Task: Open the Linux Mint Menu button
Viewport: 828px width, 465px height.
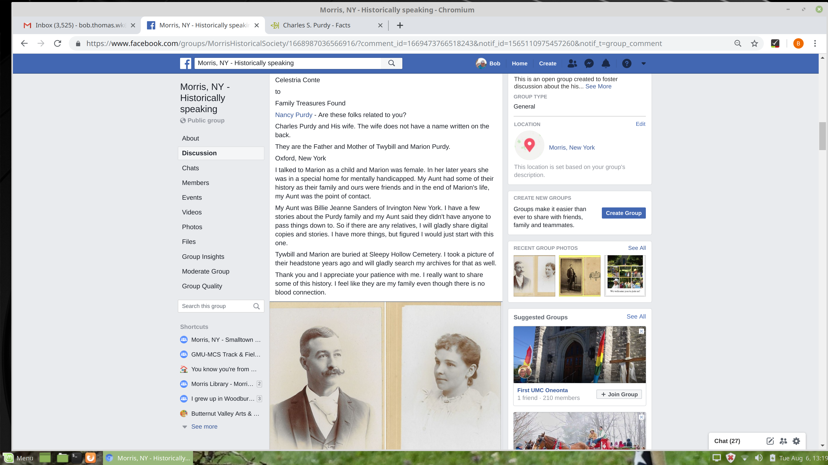Action: point(18,458)
